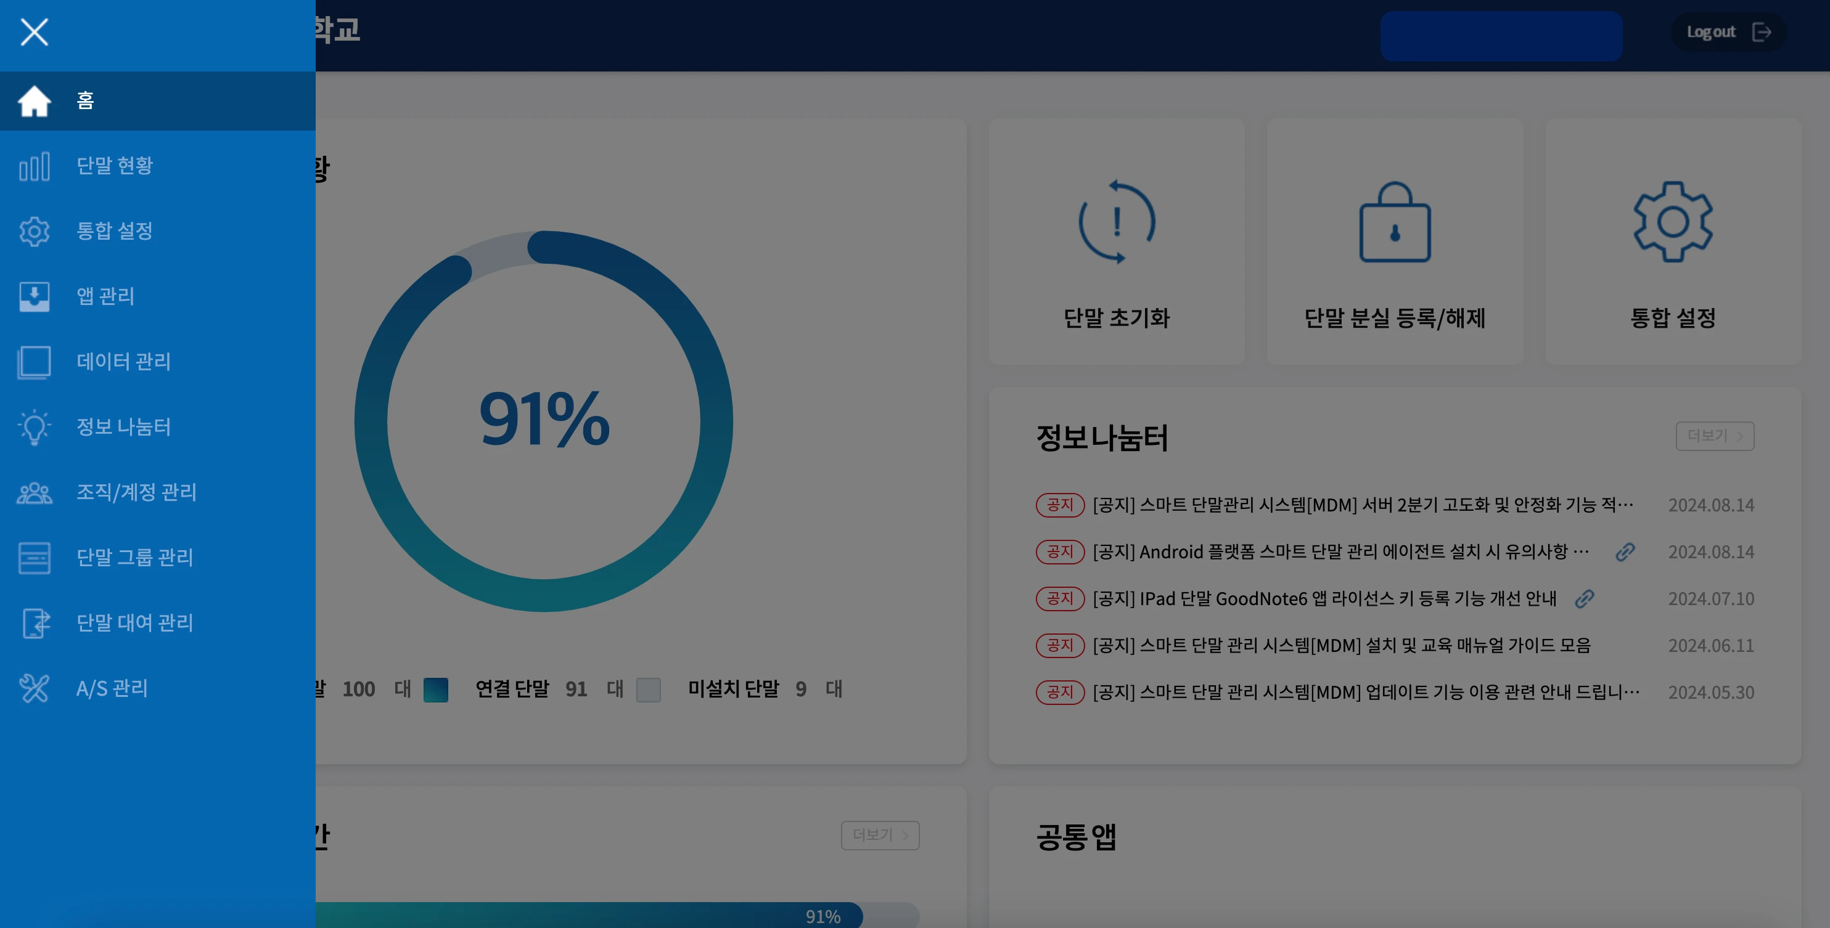Click the 연결 단말 91 대 text

[x=549, y=689]
